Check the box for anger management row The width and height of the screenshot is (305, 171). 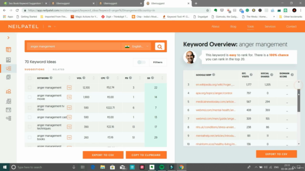pyautogui.click(x=30, y=87)
